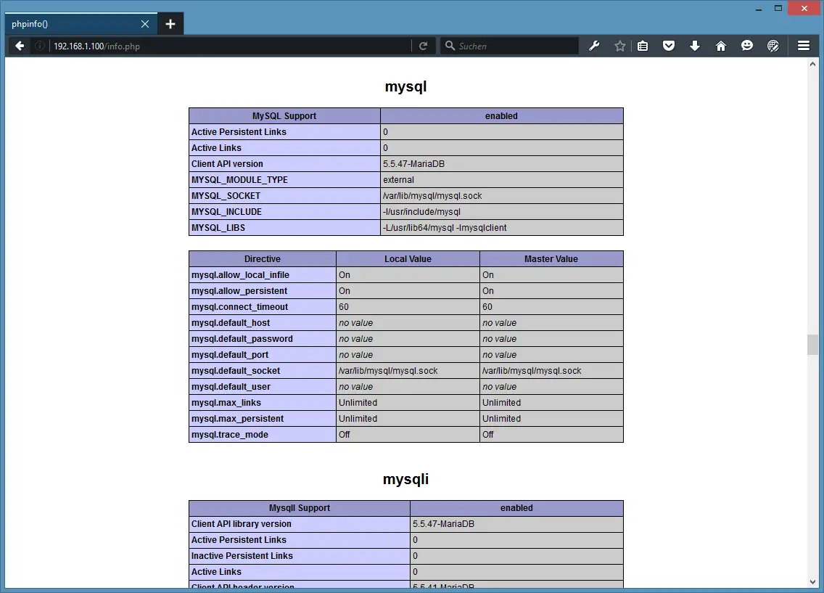Screen dimensions: 824x593
Task: Open the hamburger menu
Action: 804,46
